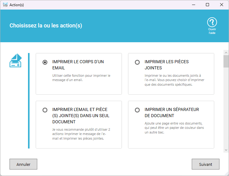
Task: Click 'Imprimer le ou les documents joints' description
Action: [x=175, y=80]
